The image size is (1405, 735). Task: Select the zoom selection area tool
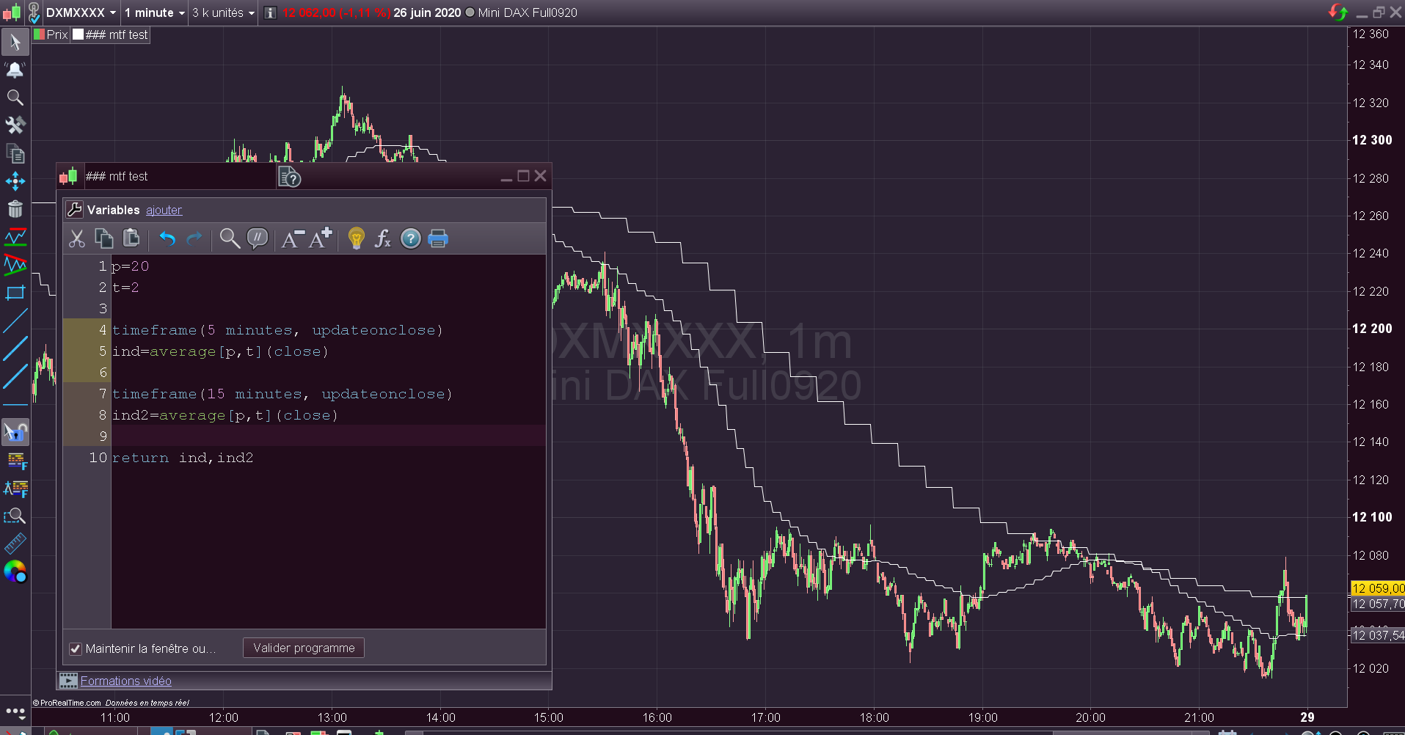point(15,516)
